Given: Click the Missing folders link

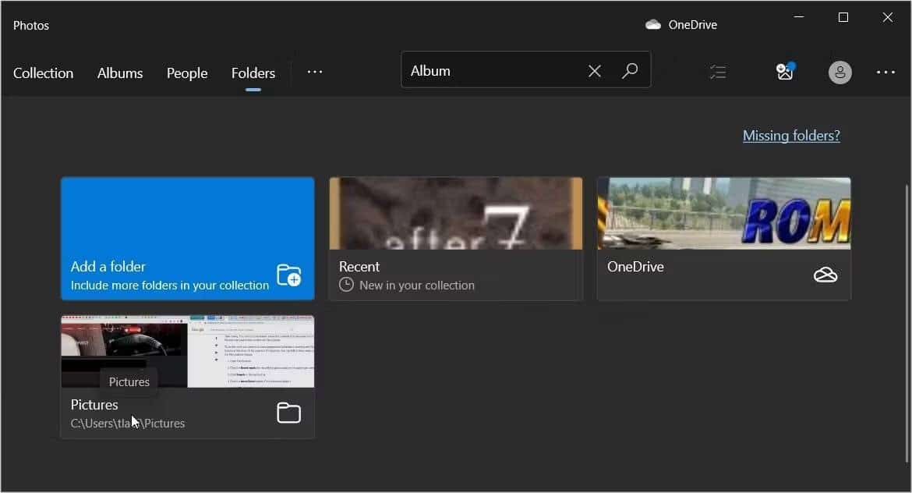Looking at the screenshot, I should 791,135.
